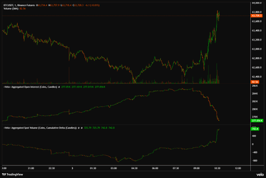Click the 01:30 time axis label
This screenshot has height=178, width=266.
[93, 168]
